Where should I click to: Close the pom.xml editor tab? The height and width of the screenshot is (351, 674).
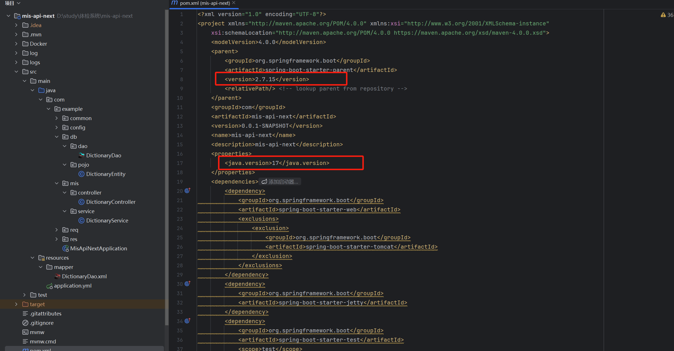pos(234,3)
